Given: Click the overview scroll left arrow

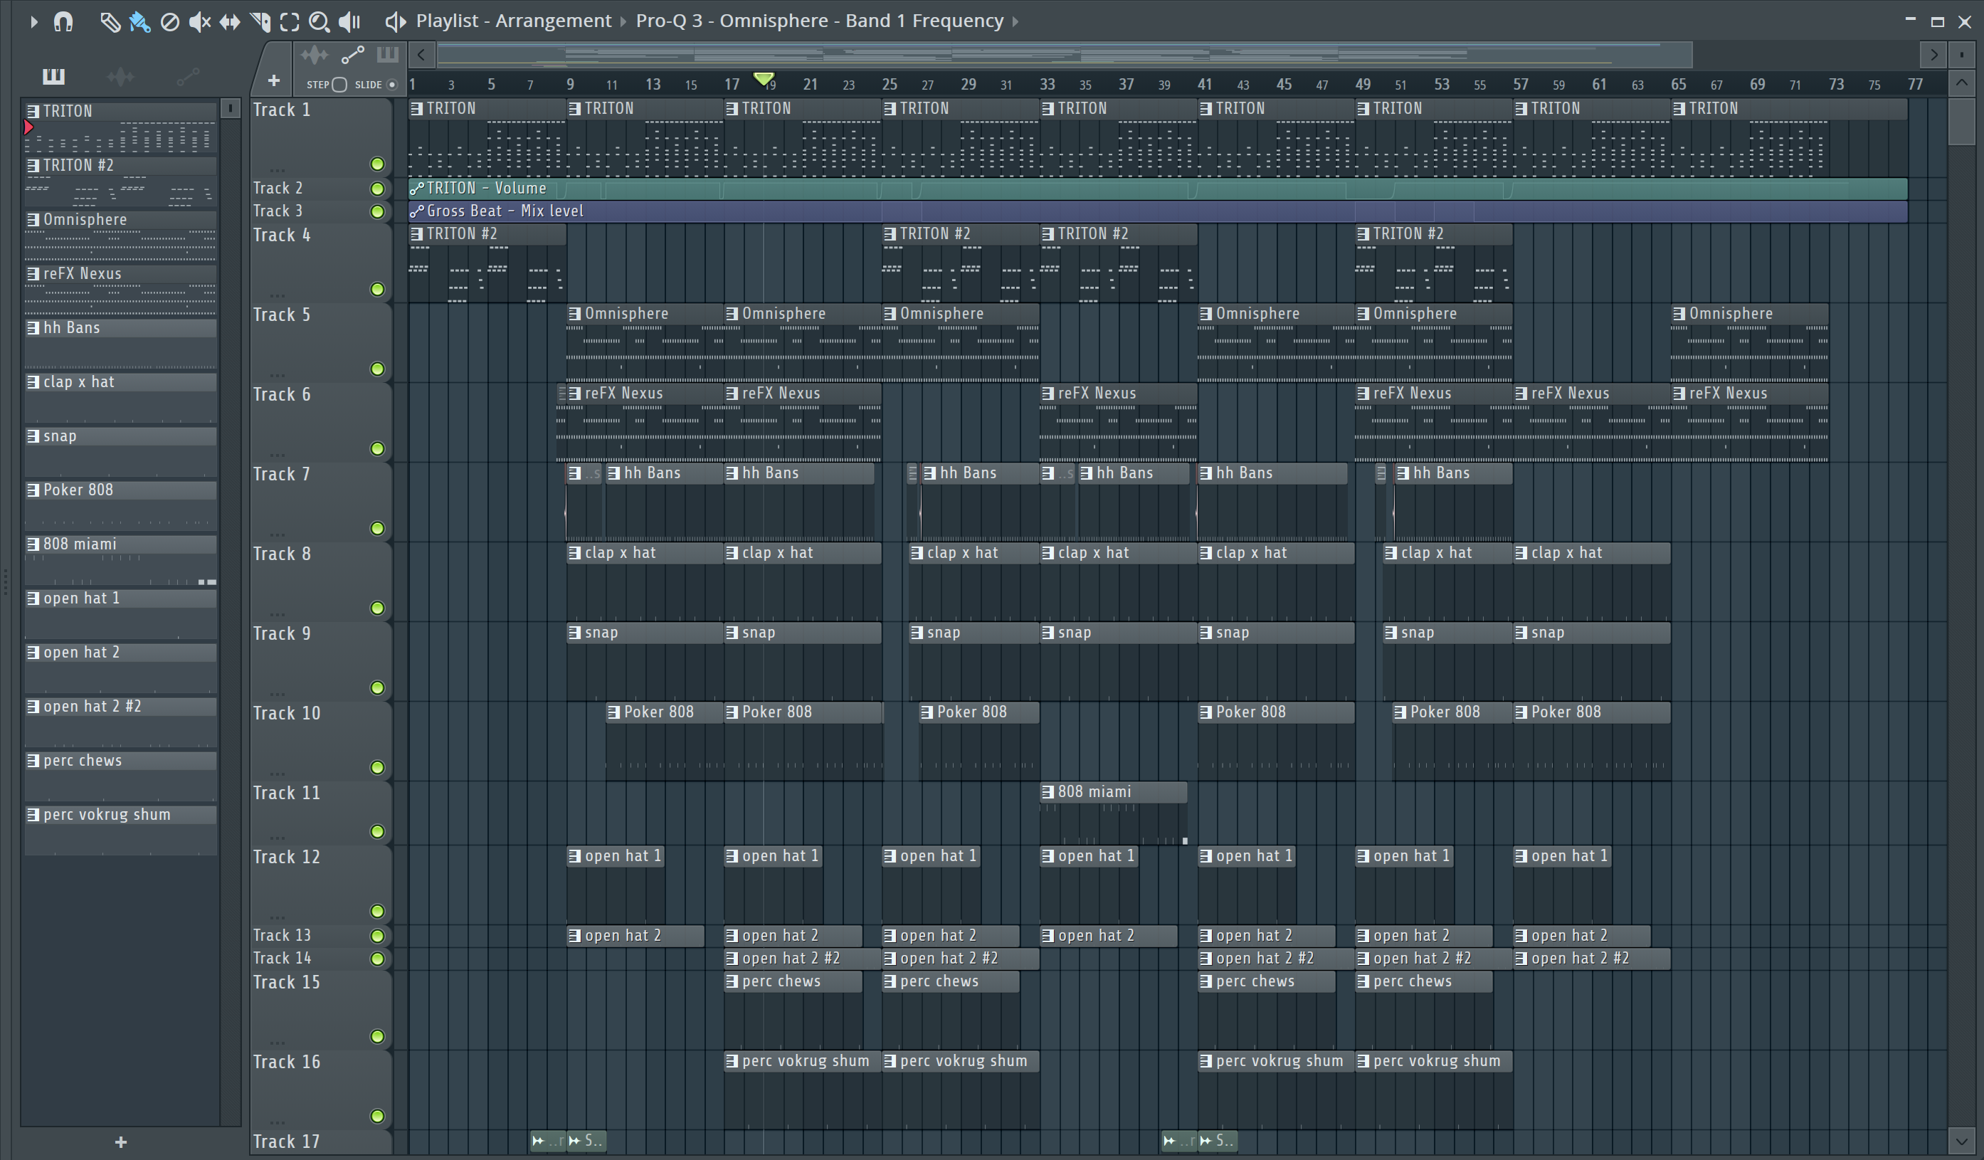Looking at the screenshot, I should click(x=421, y=54).
